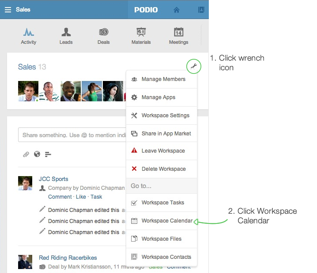This screenshot has height=273, width=317.
Task: Open the dark-haired woman's avatar
Action: (x=113, y=91)
